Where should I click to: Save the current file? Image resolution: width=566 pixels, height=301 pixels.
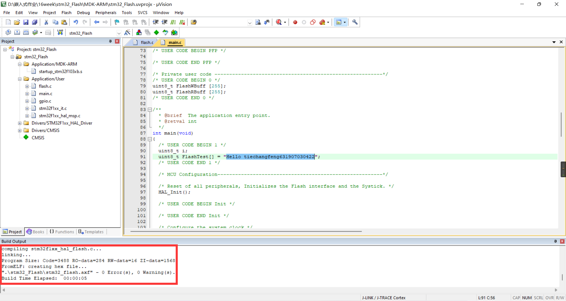26,22
